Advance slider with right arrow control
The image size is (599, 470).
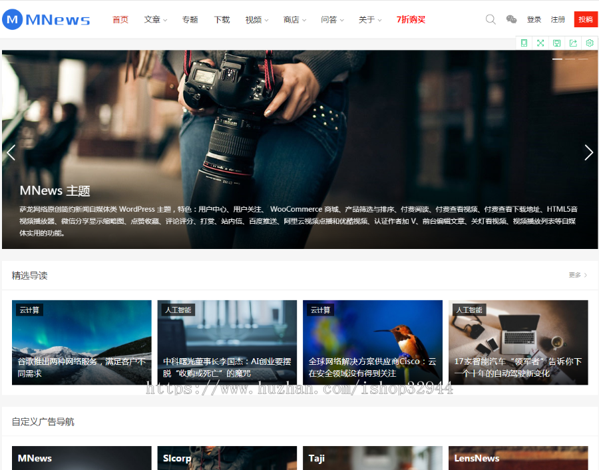click(x=588, y=152)
